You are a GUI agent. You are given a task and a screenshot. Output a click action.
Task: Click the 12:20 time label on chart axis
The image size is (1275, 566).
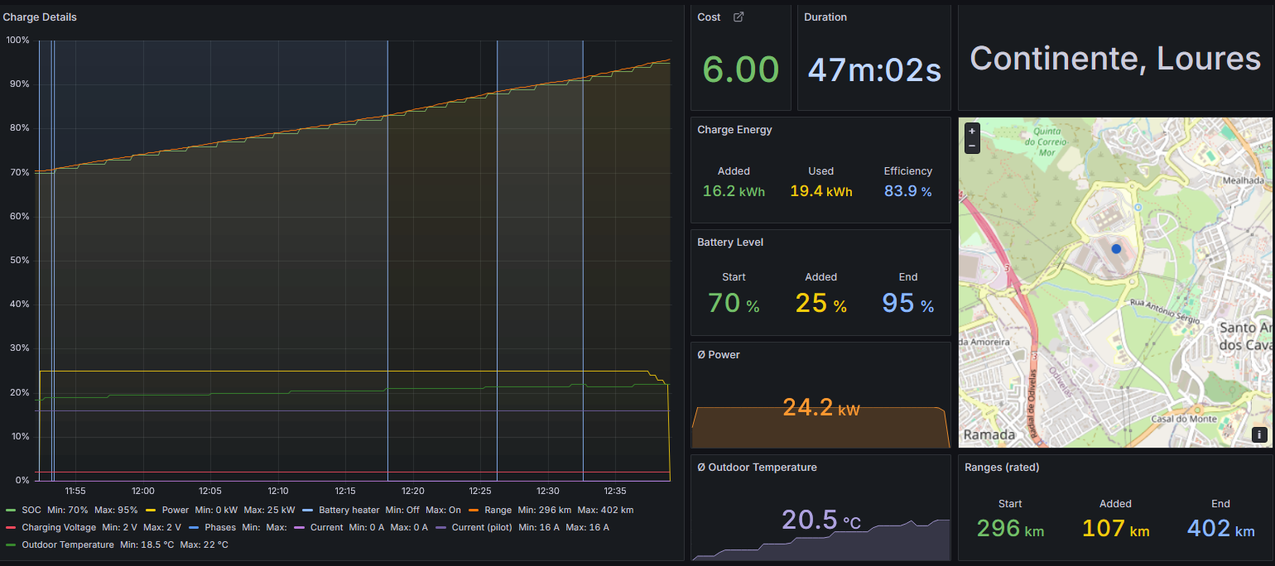412,491
